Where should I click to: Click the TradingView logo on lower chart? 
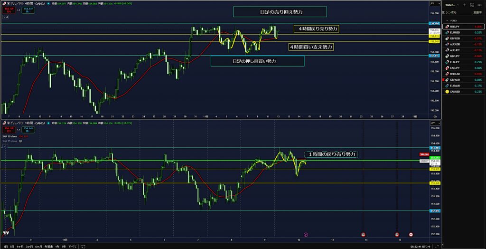(x=6, y=233)
